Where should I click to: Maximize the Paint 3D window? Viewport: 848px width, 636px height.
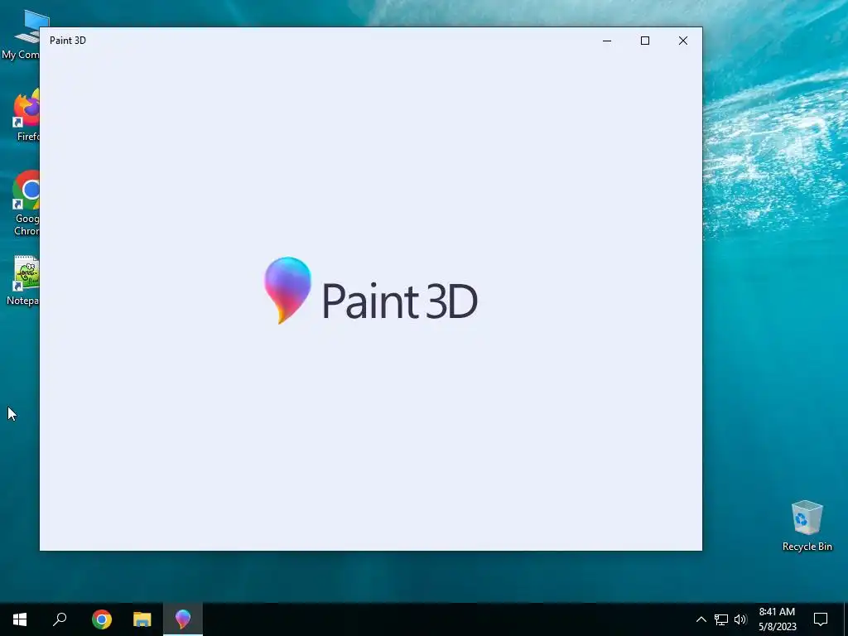click(644, 41)
